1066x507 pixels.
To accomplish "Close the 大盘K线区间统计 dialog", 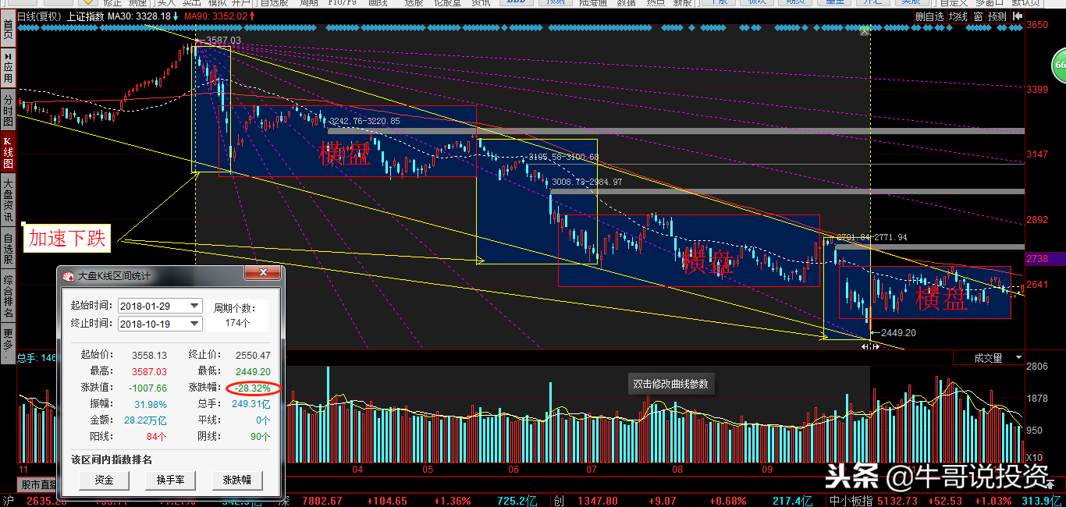I will [x=263, y=272].
